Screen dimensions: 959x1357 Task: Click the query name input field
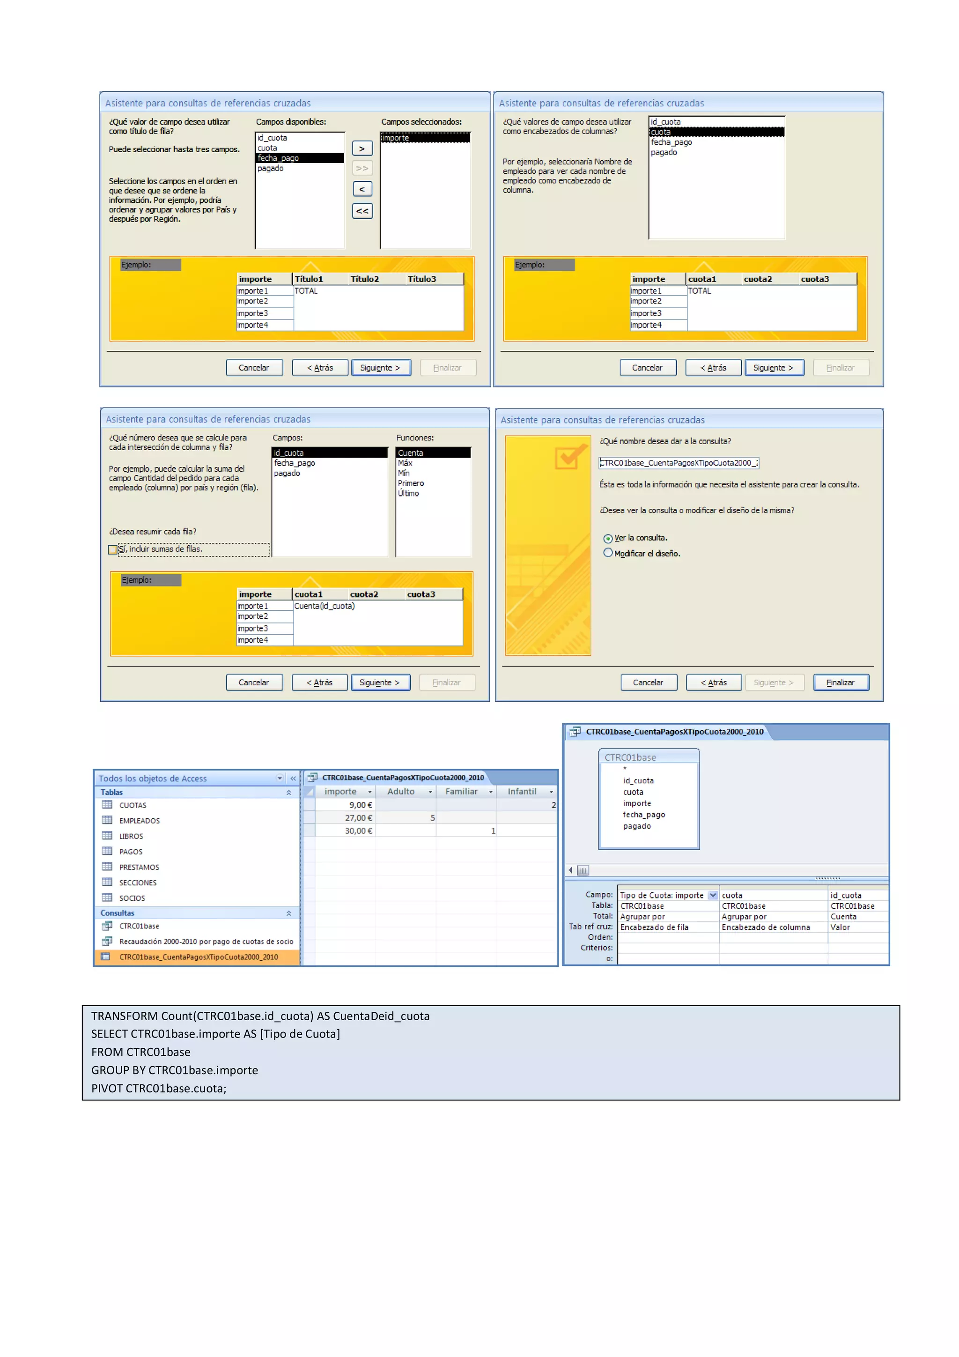point(679,463)
